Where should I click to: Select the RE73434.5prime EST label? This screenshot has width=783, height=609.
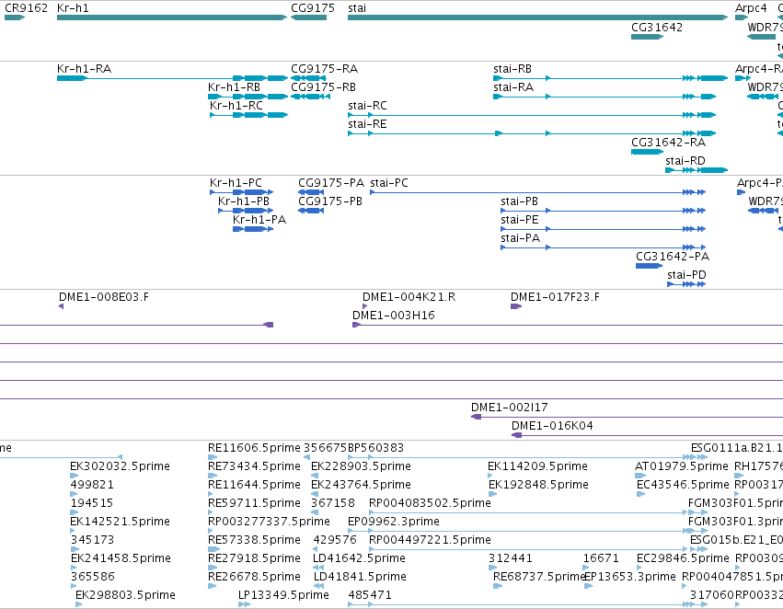click(254, 466)
